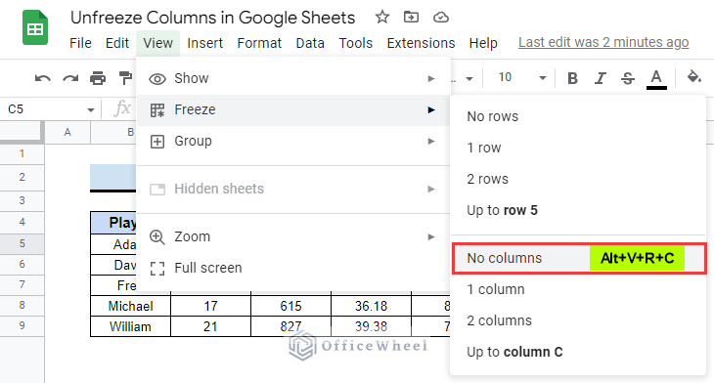Screen dimensions: 714x383
Task: Open the text color picker
Action: [656, 79]
